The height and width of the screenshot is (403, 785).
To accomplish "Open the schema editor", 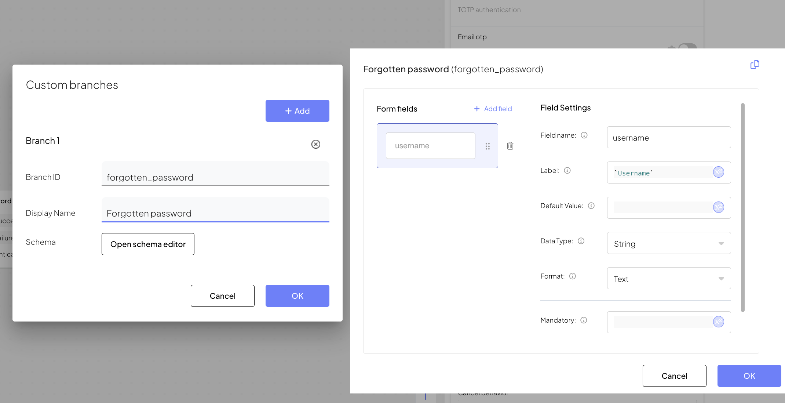I will point(148,244).
